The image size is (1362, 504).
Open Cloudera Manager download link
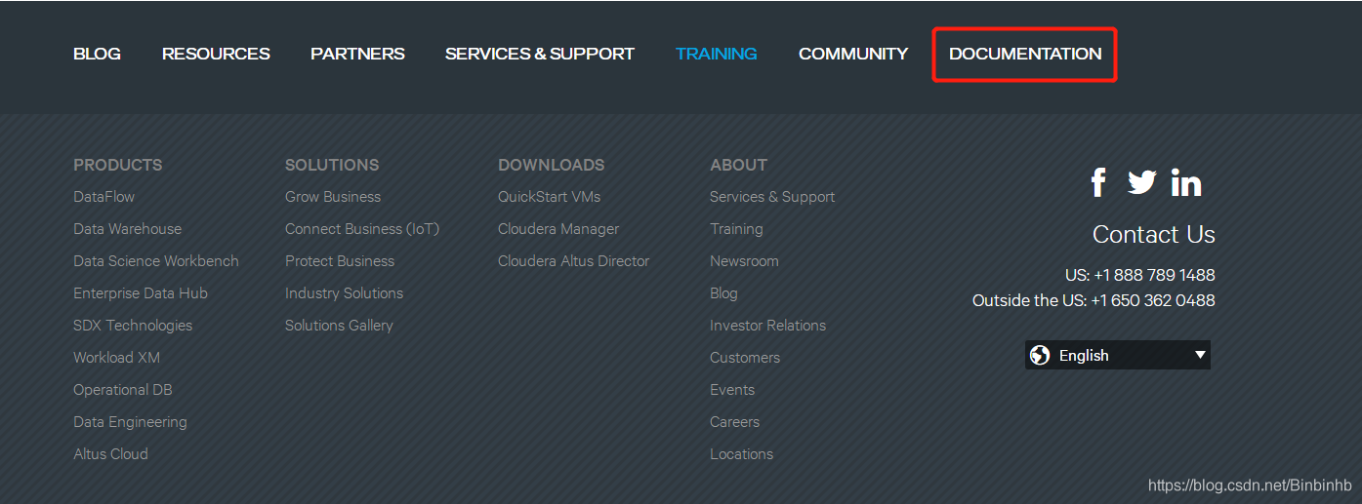pyautogui.click(x=558, y=228)
